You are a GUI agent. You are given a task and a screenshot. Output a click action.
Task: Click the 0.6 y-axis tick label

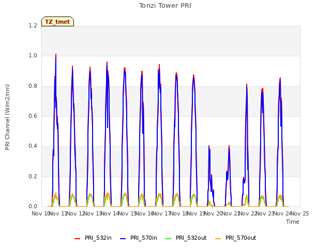pos(33,116)
